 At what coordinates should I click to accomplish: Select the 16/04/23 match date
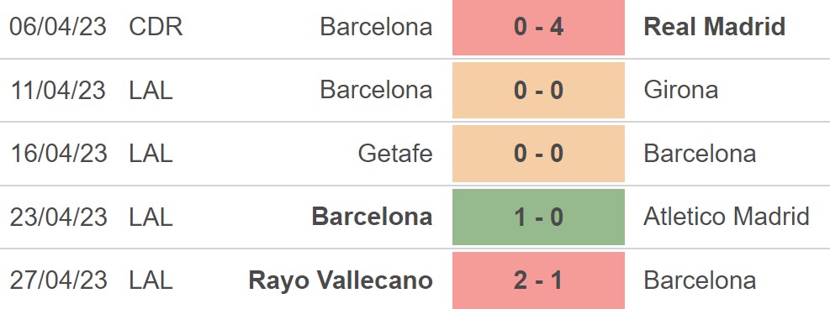[58, 153]
